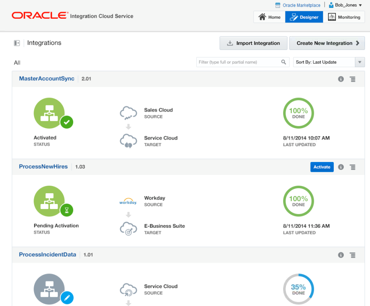The height and width of the screenshot is (306, 370).
Task: Open the Designer tab
Action: 304,17
